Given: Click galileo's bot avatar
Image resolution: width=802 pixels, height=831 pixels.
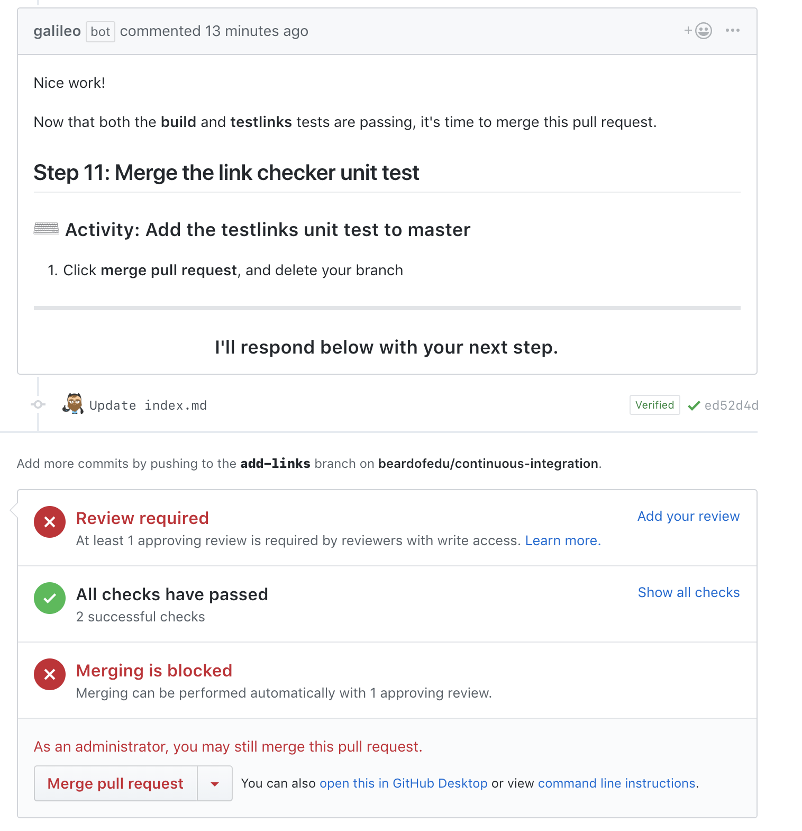Looking at the screenshot, I should 57,31.
